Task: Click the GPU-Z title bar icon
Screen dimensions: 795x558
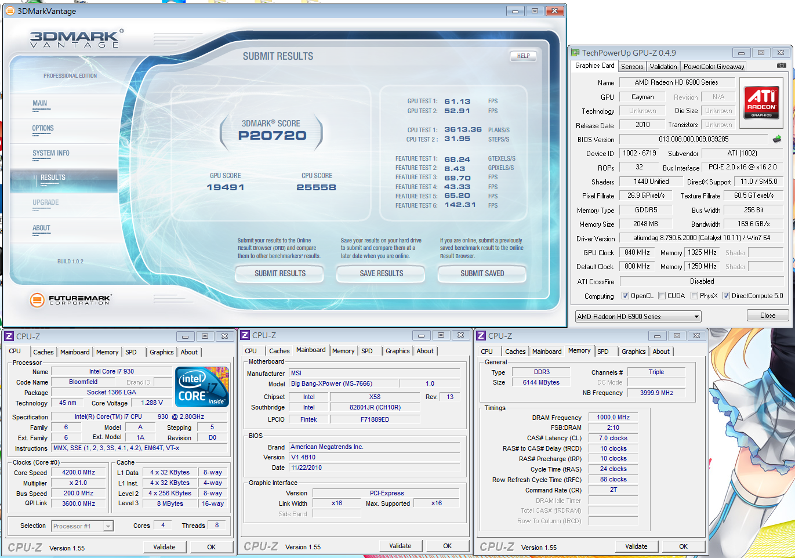Action: coord(576,53)
